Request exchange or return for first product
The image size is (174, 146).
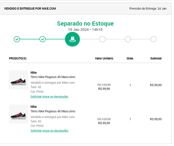pyautogui.click(x=49, y=96)
